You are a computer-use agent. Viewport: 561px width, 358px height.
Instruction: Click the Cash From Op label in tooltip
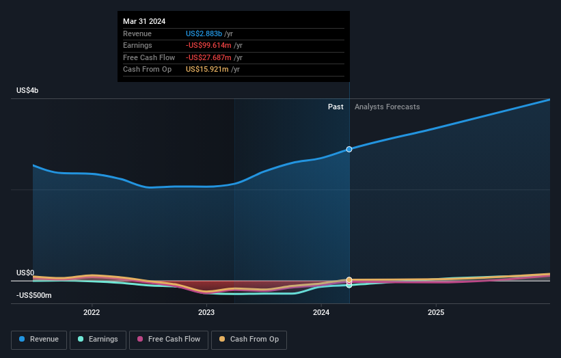pyautogui.click(x=148, y=70)
